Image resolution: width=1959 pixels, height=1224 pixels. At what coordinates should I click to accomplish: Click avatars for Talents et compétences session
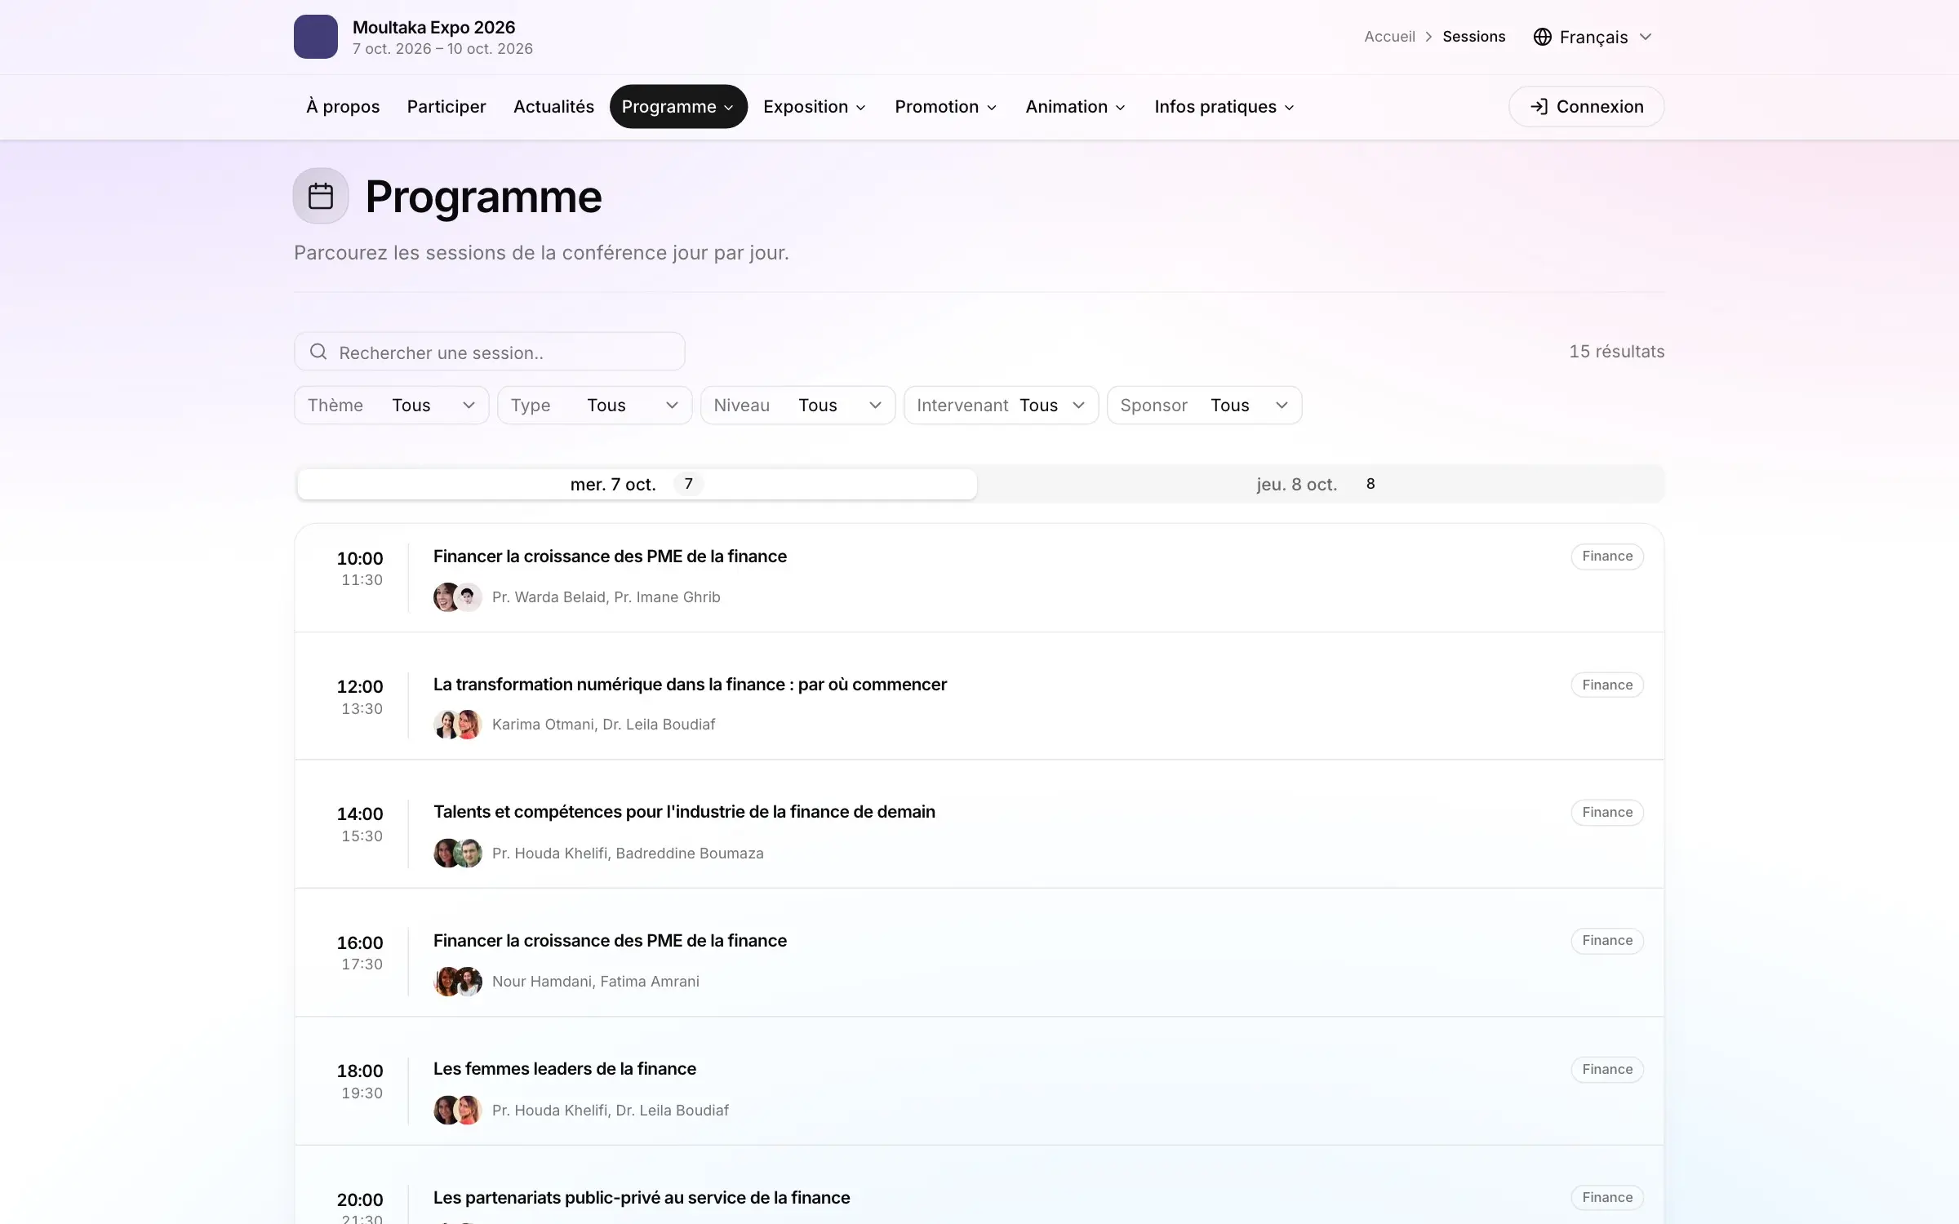click(457, 853)
